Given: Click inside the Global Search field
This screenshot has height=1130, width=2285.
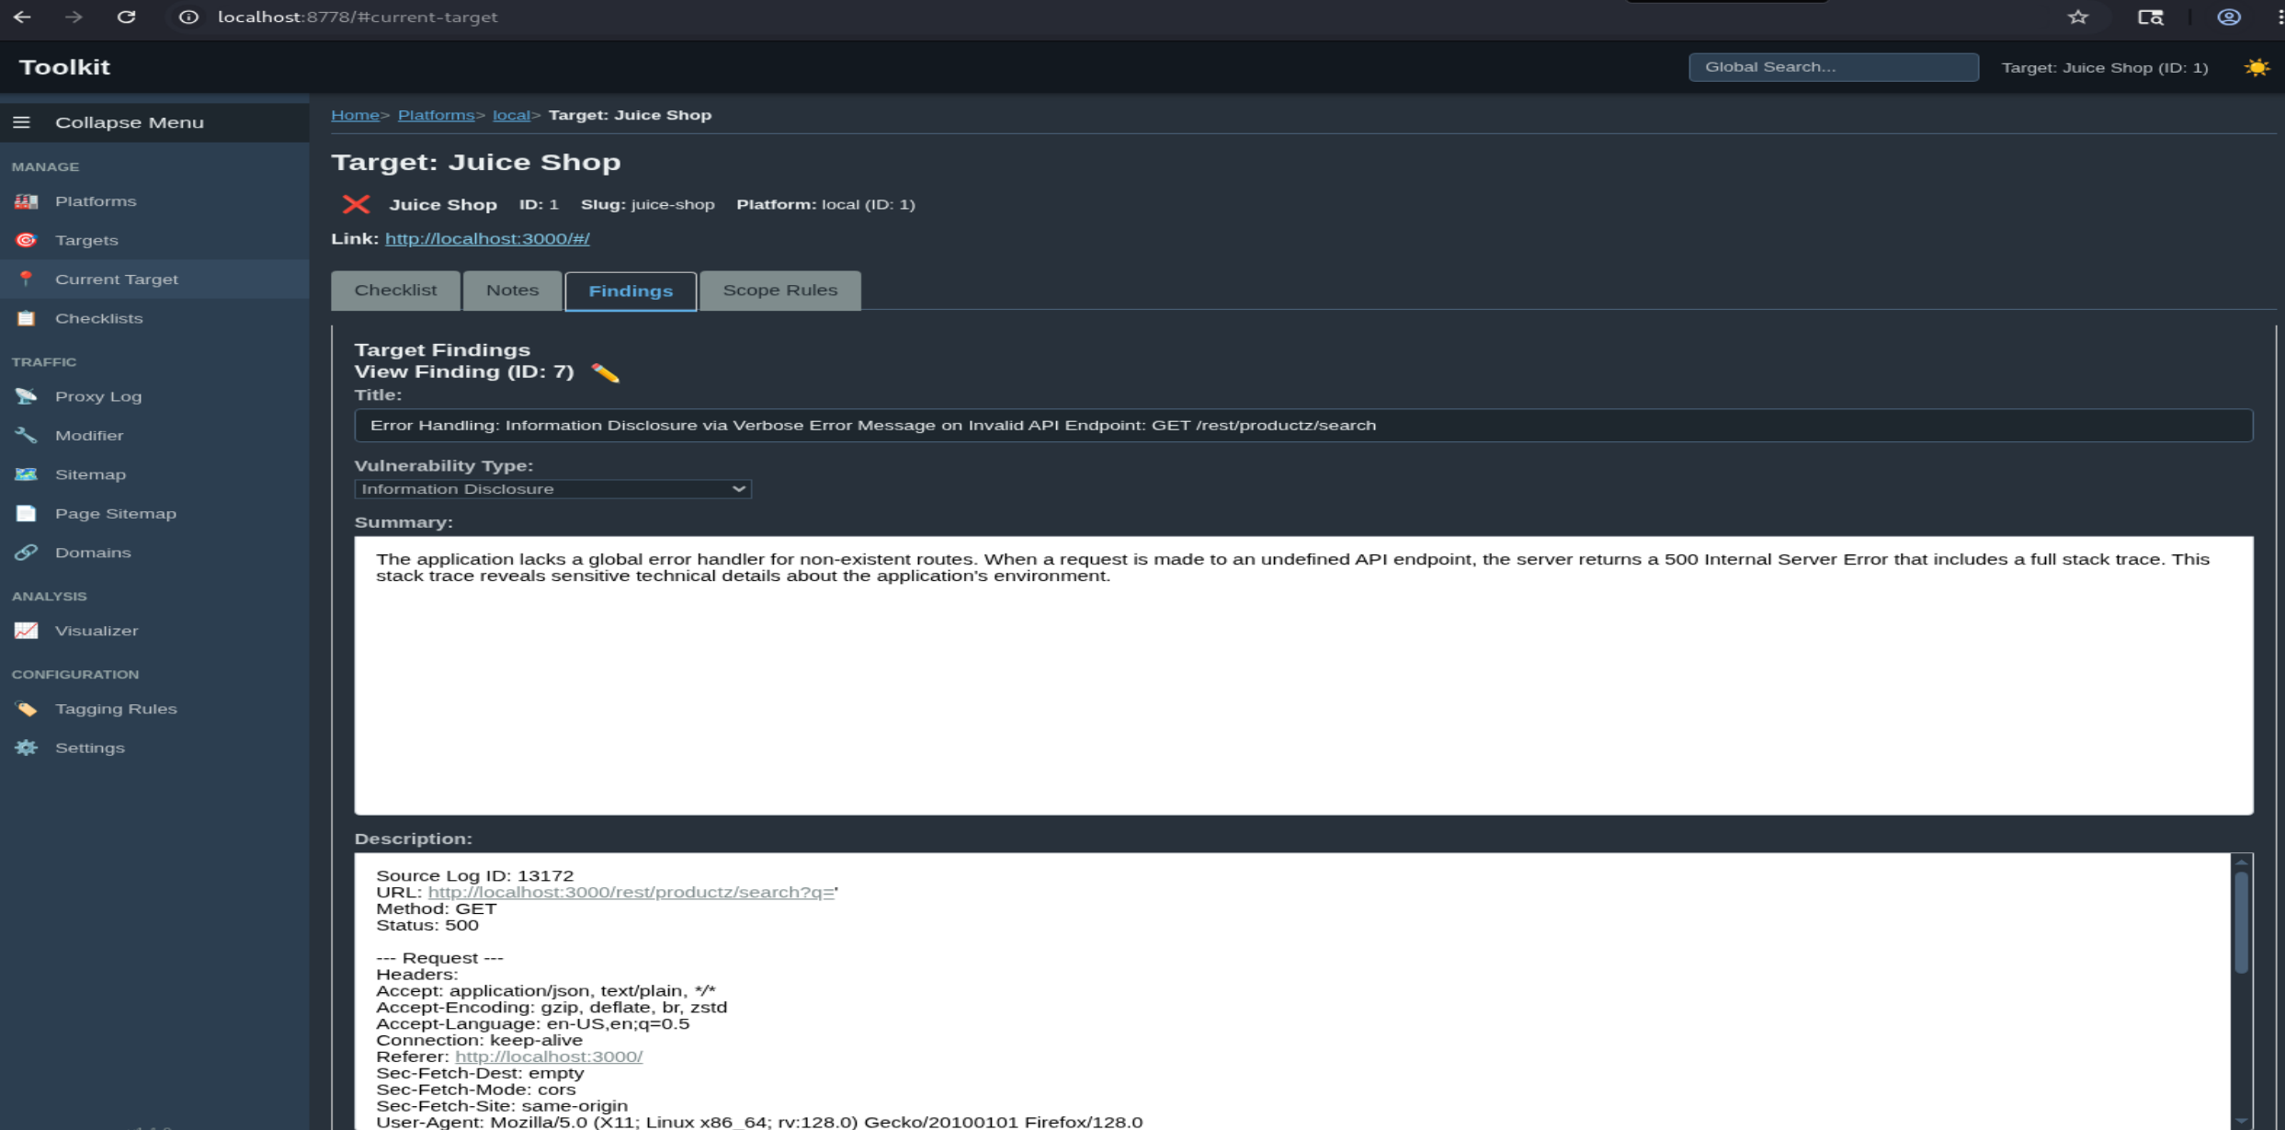Looking at the screenshot, I should [1833, 66].
